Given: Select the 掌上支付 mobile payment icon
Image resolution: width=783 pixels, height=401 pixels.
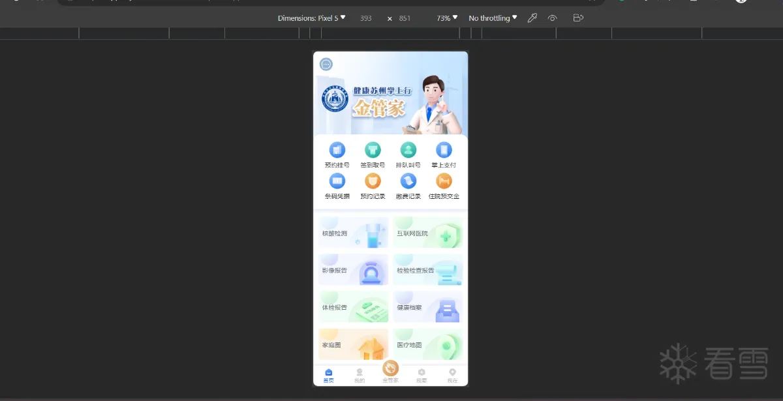Looking at the screenshot, I should [x=444, y=150].
